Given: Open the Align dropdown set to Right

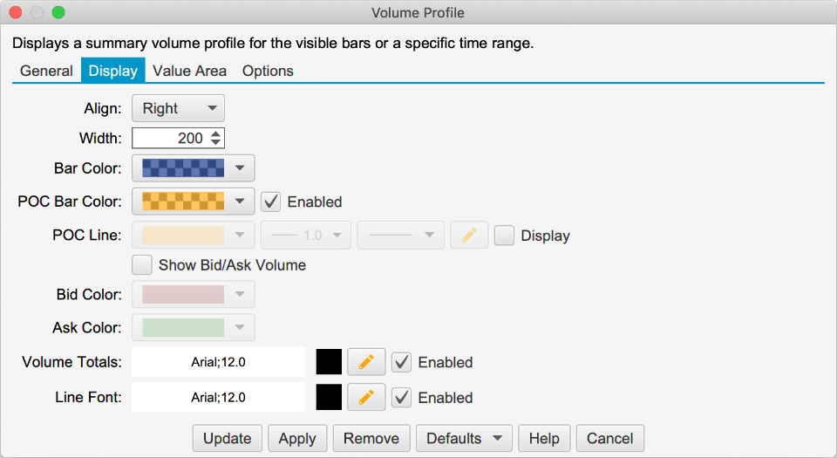Looking at the screenshot, I should coord(178,108).
